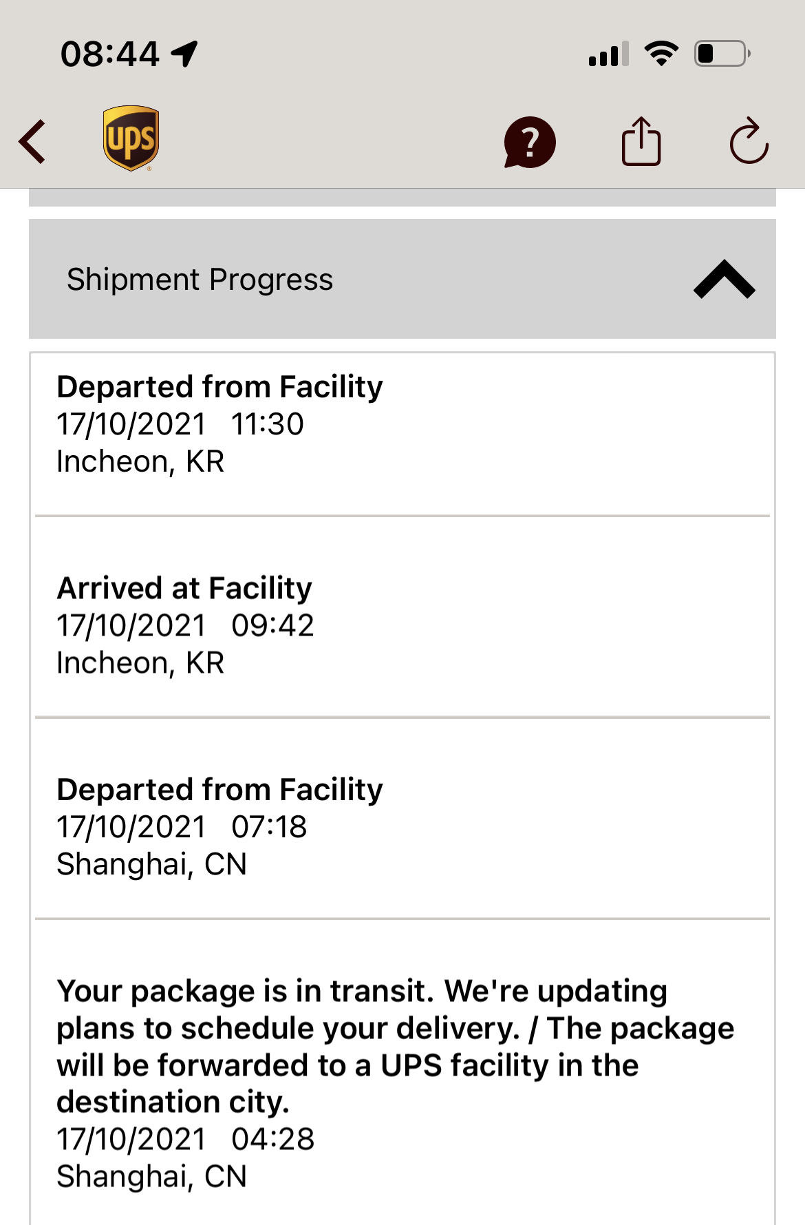Image resolution: width=805 pixels, height=1225 pixels.
Task: Tap the 17/10/2021 04:28 timestamp
Action: point(186,1139)
